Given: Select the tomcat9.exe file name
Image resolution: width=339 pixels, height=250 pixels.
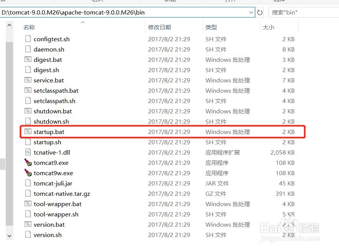Looking at the screenshot, I should point(51,163).
